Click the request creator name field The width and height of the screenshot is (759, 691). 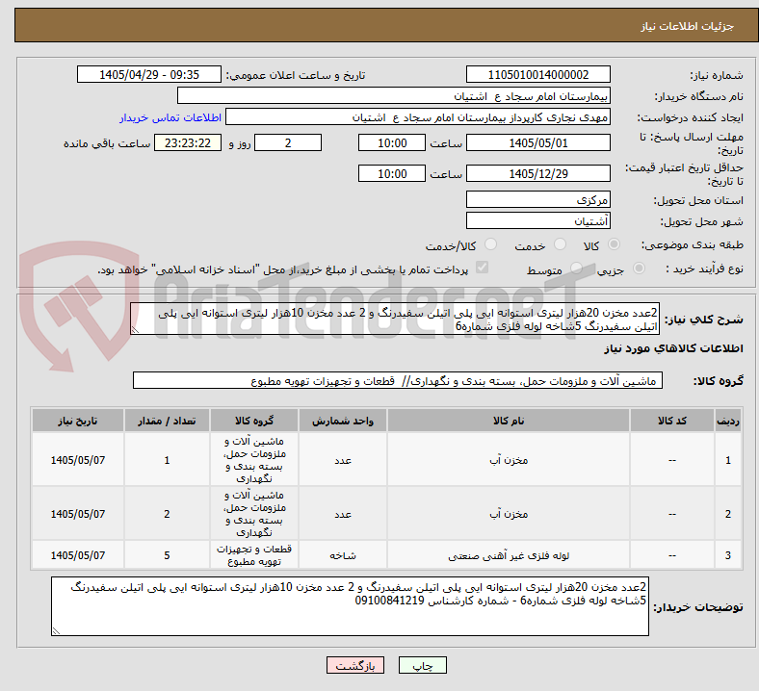click(418, 117)
